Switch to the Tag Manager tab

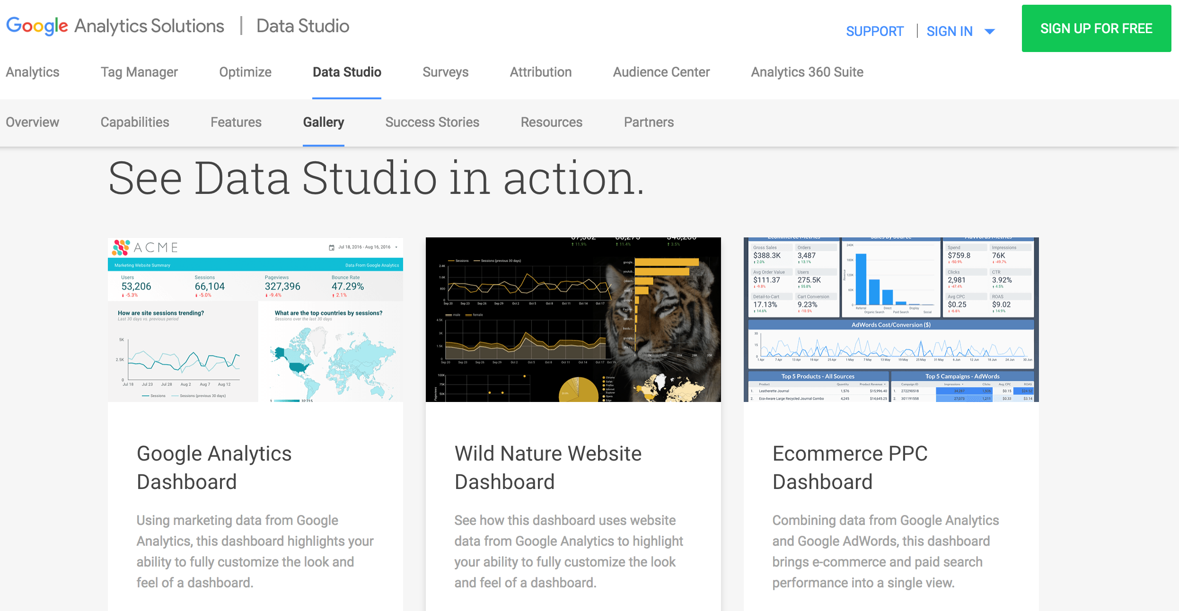tap(139, 72)
